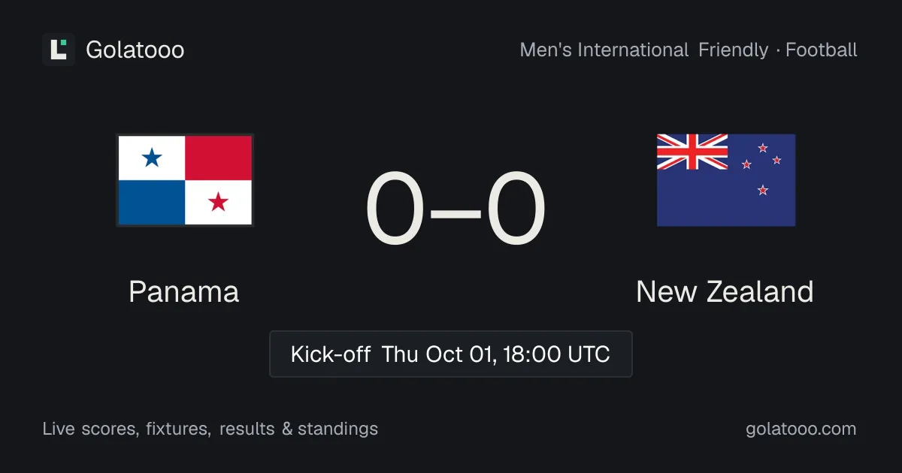Click the red star on Panama flag
This screenshot has height=473, width=902.
point(218,201)
